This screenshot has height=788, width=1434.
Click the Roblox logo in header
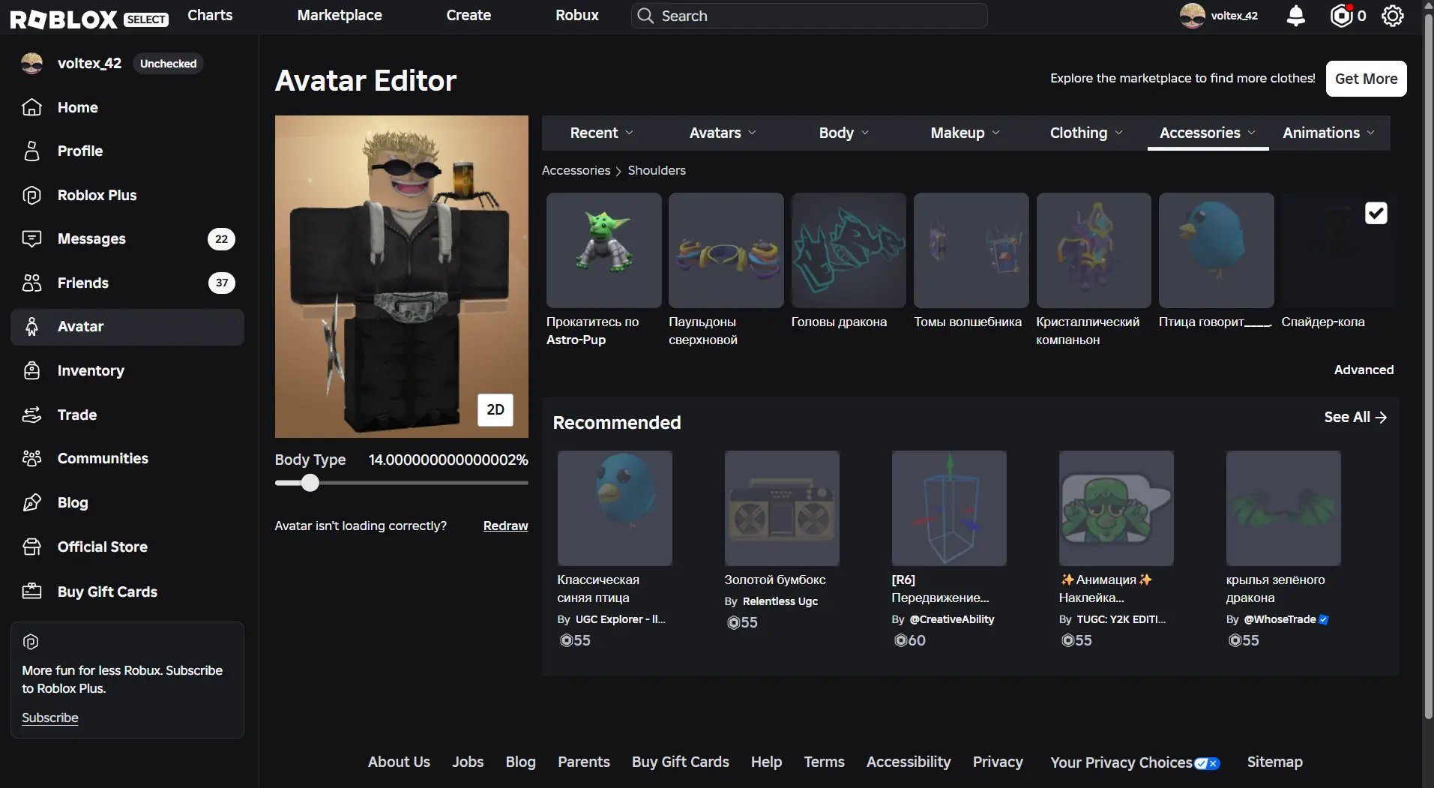tap(64, 18)
